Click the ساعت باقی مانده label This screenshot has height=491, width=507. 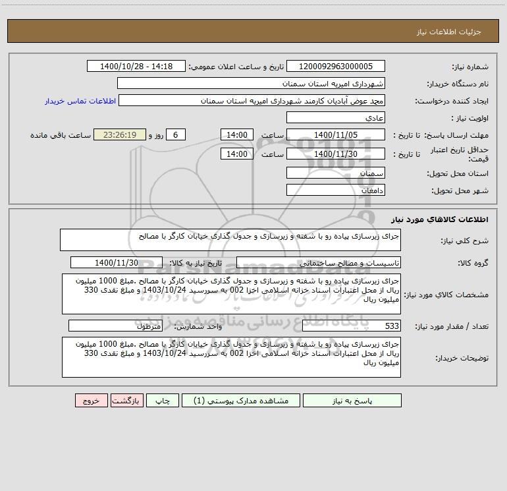coord(61,135)
